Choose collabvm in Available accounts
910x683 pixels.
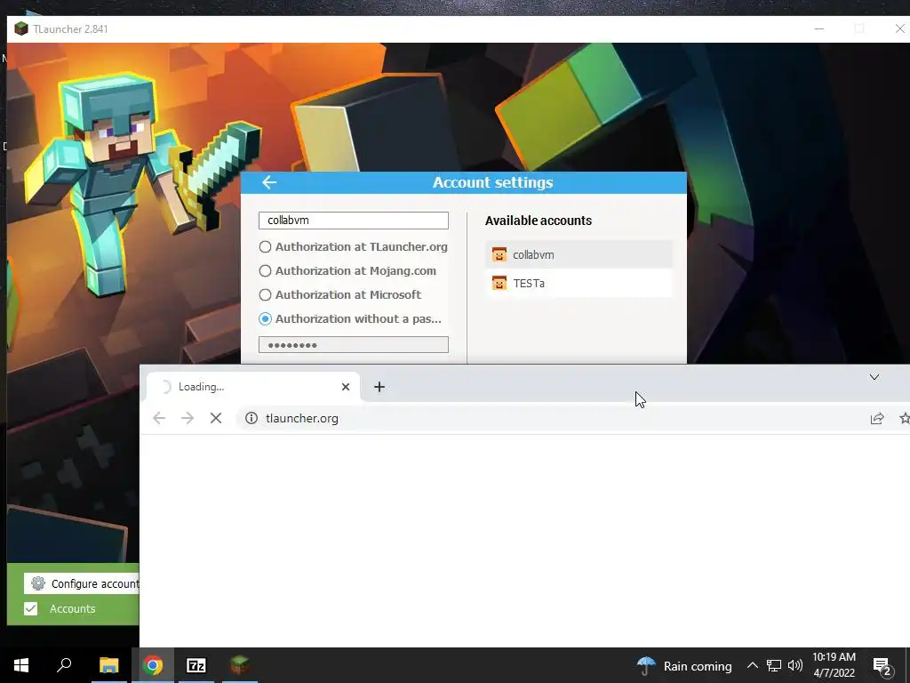coord(579,254)
